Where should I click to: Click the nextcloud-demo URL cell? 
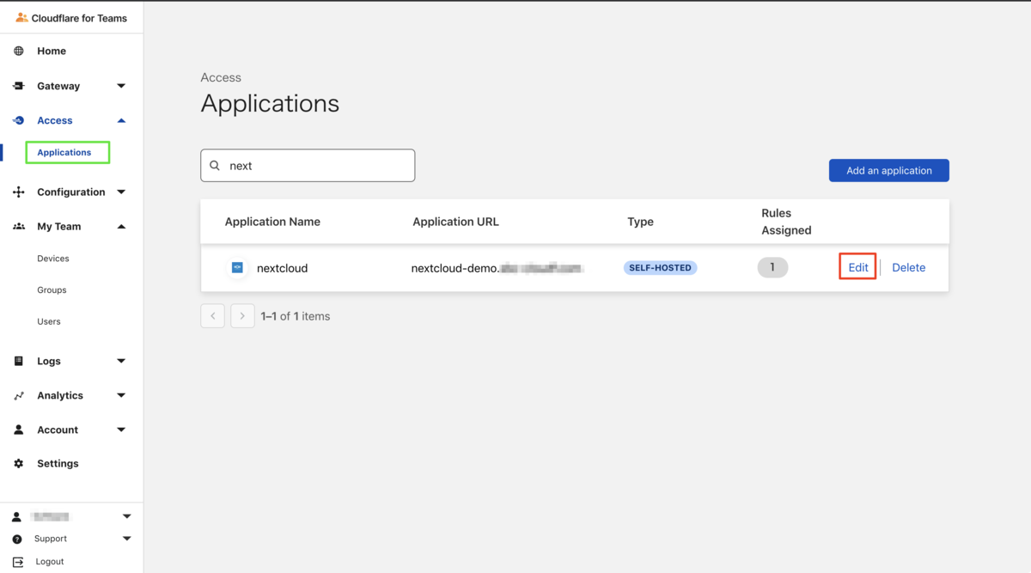click(x=497, y=268)
